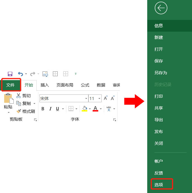Click the 复制 copy button
Screen dimensions: 192x193
[x=23, y=103]
